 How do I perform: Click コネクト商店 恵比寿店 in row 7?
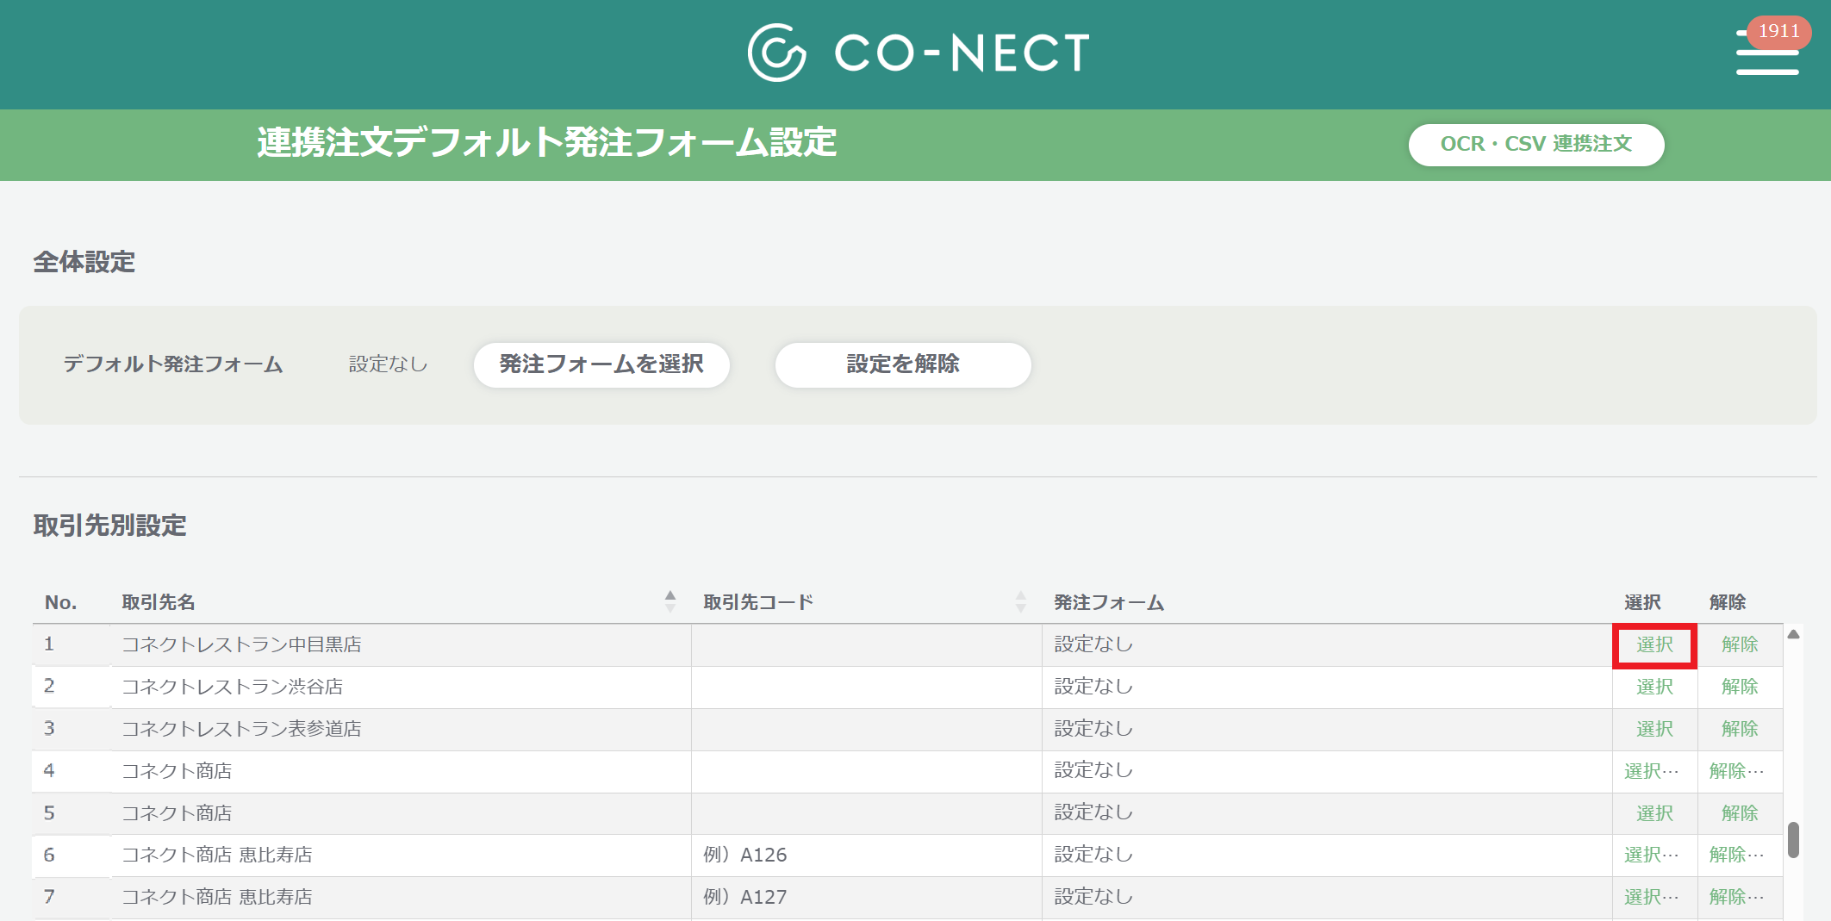pyautogui.click(x=217, y=897)
